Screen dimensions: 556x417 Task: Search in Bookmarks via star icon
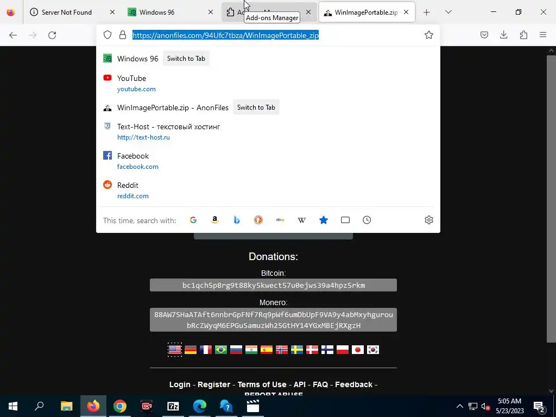coord(324,220)
